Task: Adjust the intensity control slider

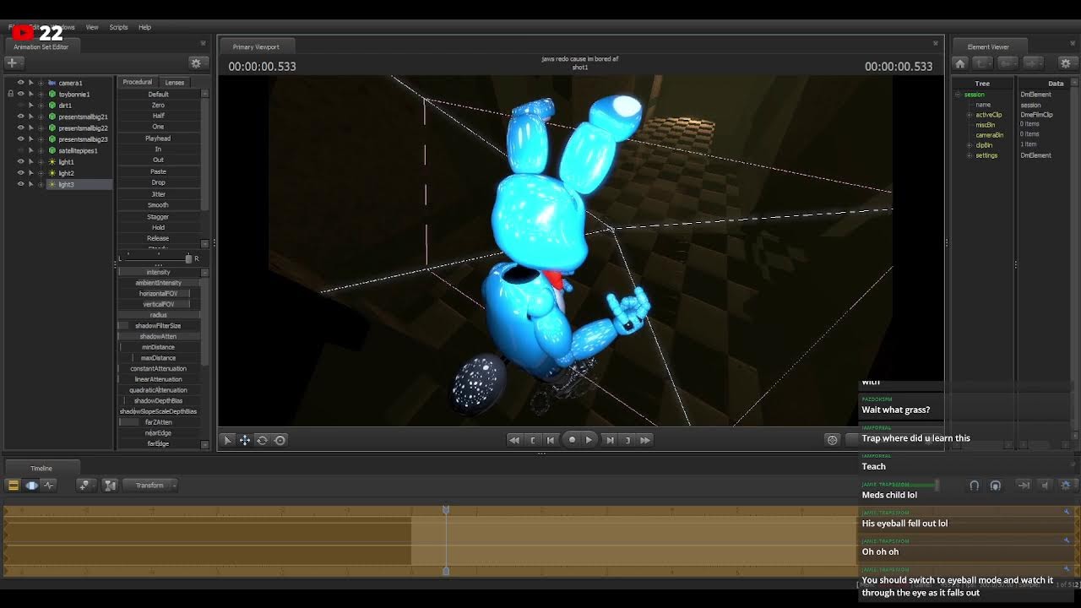Action: click(x=159, y=272)
